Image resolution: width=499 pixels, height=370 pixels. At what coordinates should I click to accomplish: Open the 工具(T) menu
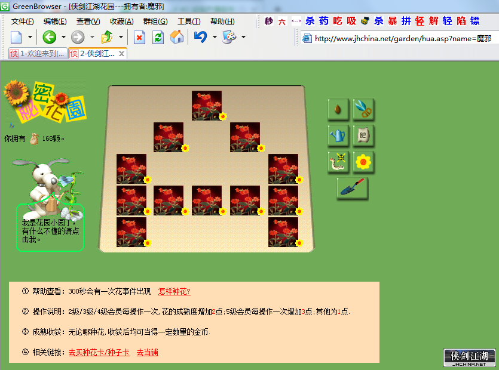[189, 21]
